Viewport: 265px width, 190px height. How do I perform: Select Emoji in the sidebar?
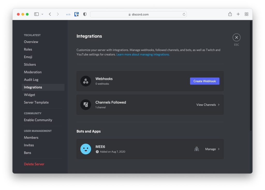[43, 57]
